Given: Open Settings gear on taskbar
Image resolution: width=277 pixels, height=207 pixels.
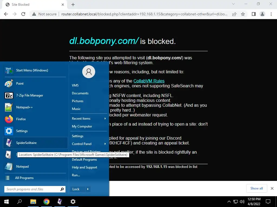Looking at the screenshot, I should [x=73, y=202].
